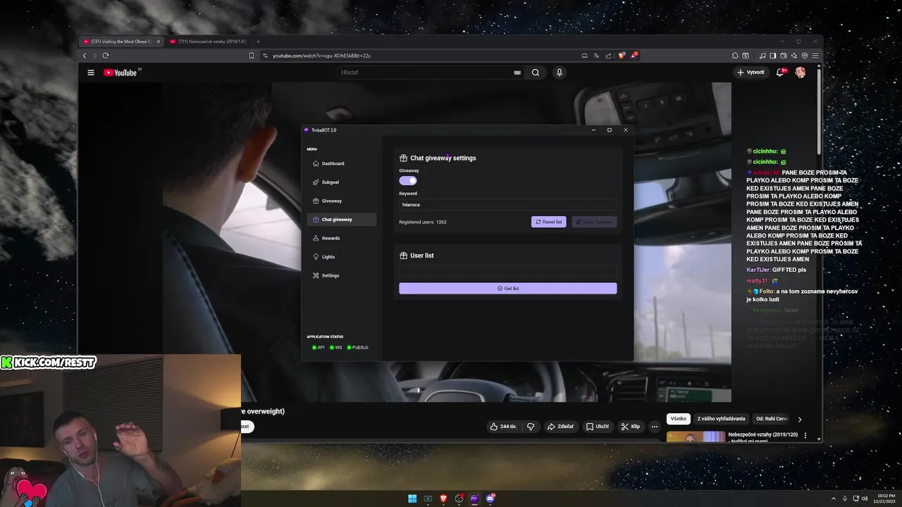
Task: Select Giveaway in TimbaBOT sidebar
Action: click(x=342, y=201)
